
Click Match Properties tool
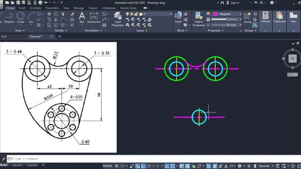click(198, 19)
